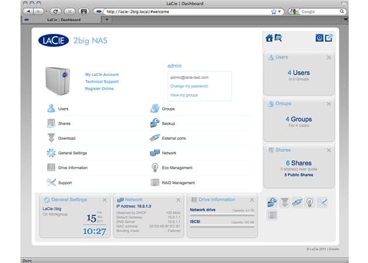This screenshot has height=263, width=368.
Task: Click the iSCSI capacity bar
Action: click(222, 227)
